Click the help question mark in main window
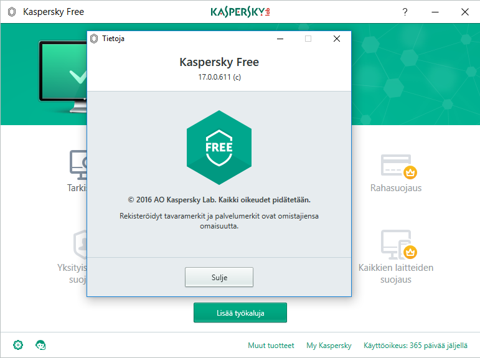The height and width of the screenshot is (358, 480). (x=405, y=12)
